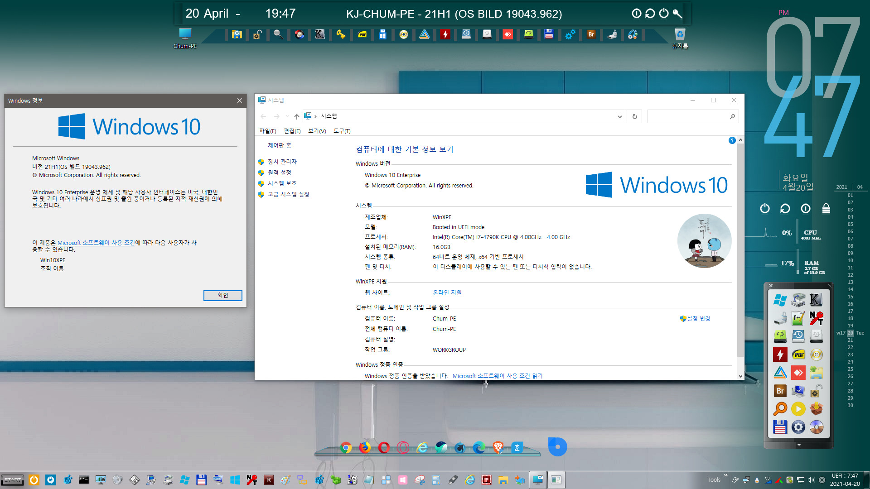Image resolution: width=870 pixels, height=489 pixels.
Task: Open command prompt icon on the taskbar
Action: tap(84, 480)
